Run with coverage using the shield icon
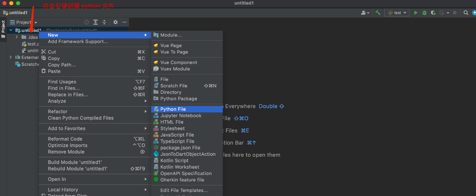Image resolution: width=476 pixels, height=196 pixels. tap(433, 13)
